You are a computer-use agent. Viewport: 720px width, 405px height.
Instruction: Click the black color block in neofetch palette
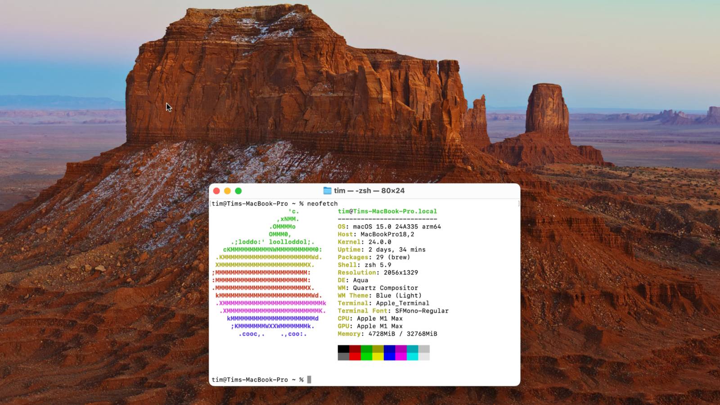click(x=343, y=349)
